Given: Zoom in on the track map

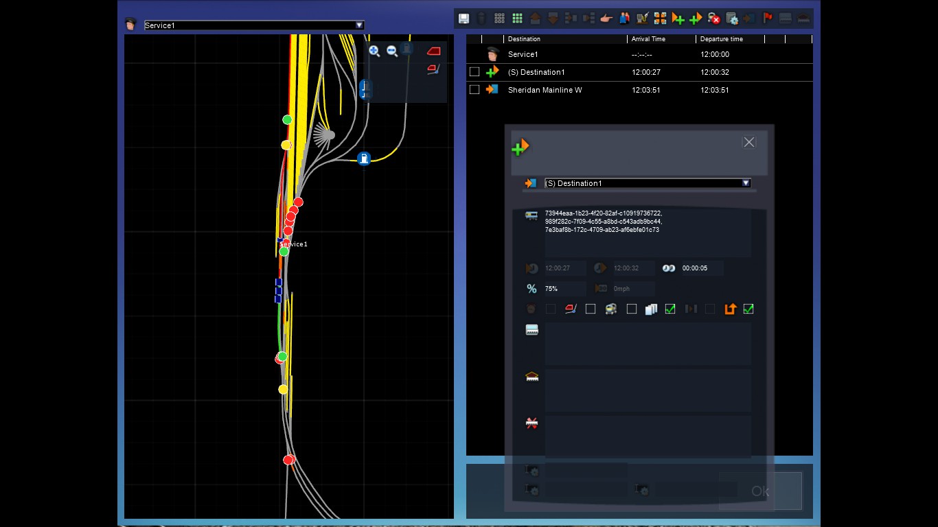Looking at the screenshot, I should tap(374, 51).
